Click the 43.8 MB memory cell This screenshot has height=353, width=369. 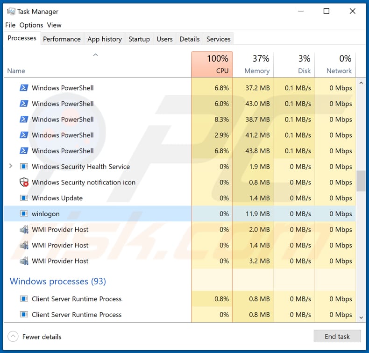[x=253, y=151]
